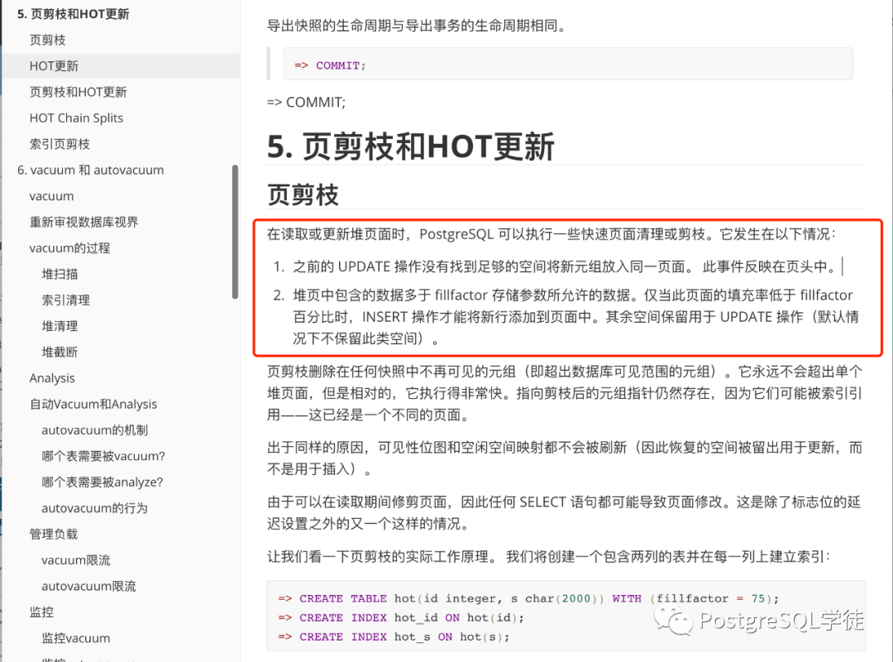Go to vacuum的过程 outline entry
This screenshot has width=893, height=662.
click(x=70, y=248)
